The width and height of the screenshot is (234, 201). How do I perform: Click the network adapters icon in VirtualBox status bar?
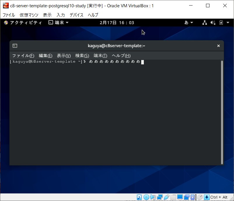click(x=160, y=197)
